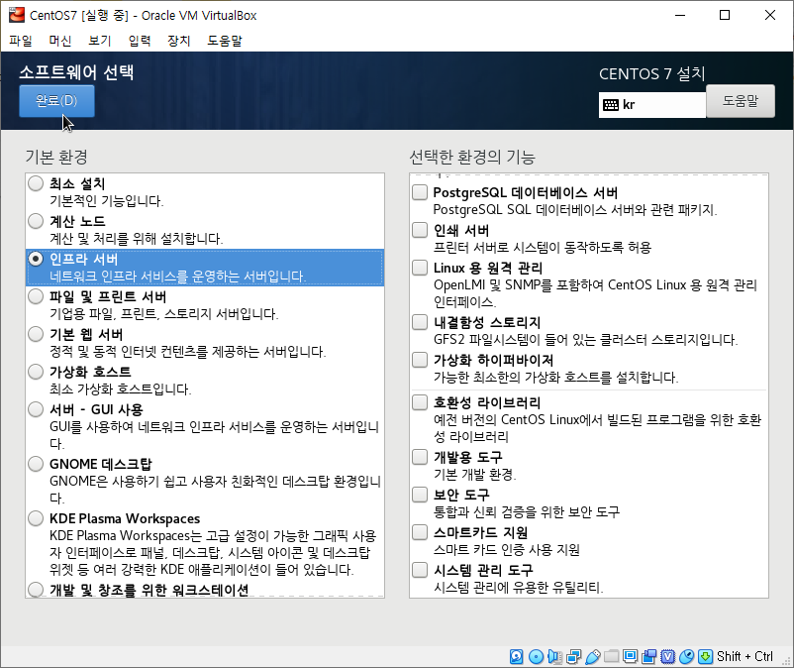
Task: Check the 호환성 라이브러리 add-on
Action: point(420,402)
